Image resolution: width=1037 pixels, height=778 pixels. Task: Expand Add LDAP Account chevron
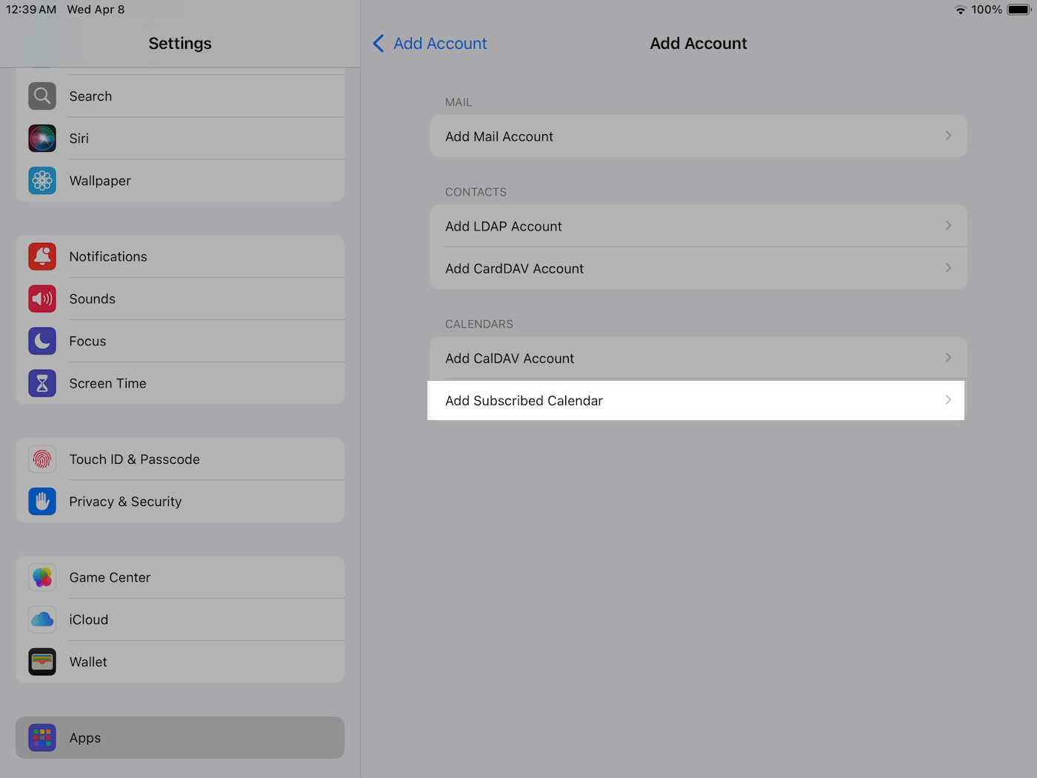tap(948, 226)
